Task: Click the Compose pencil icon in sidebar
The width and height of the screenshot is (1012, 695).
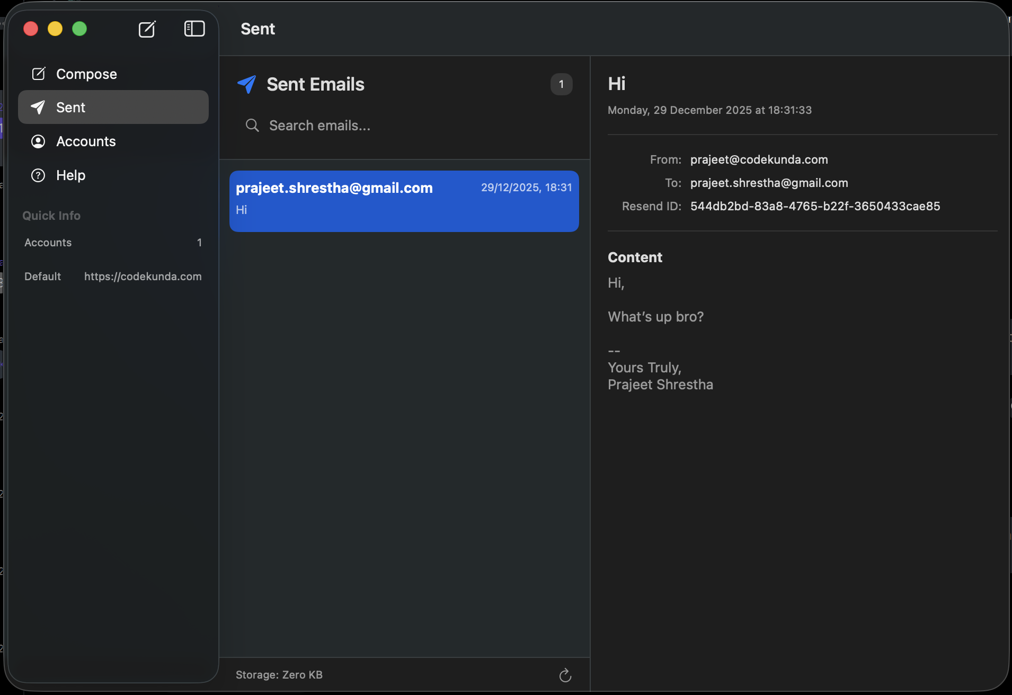Action: tap(39, 74)
